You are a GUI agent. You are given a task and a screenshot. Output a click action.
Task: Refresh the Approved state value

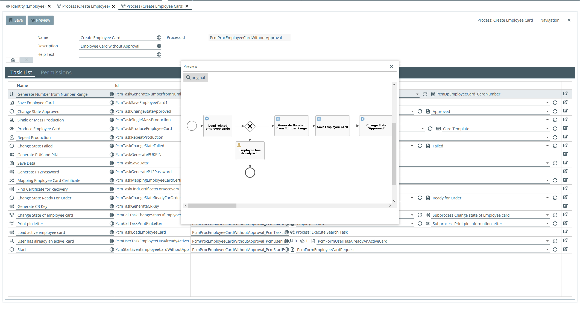555,111
